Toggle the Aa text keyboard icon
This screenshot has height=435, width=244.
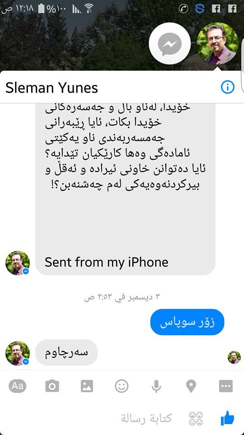pyautogui.click(x=18, y=386)
